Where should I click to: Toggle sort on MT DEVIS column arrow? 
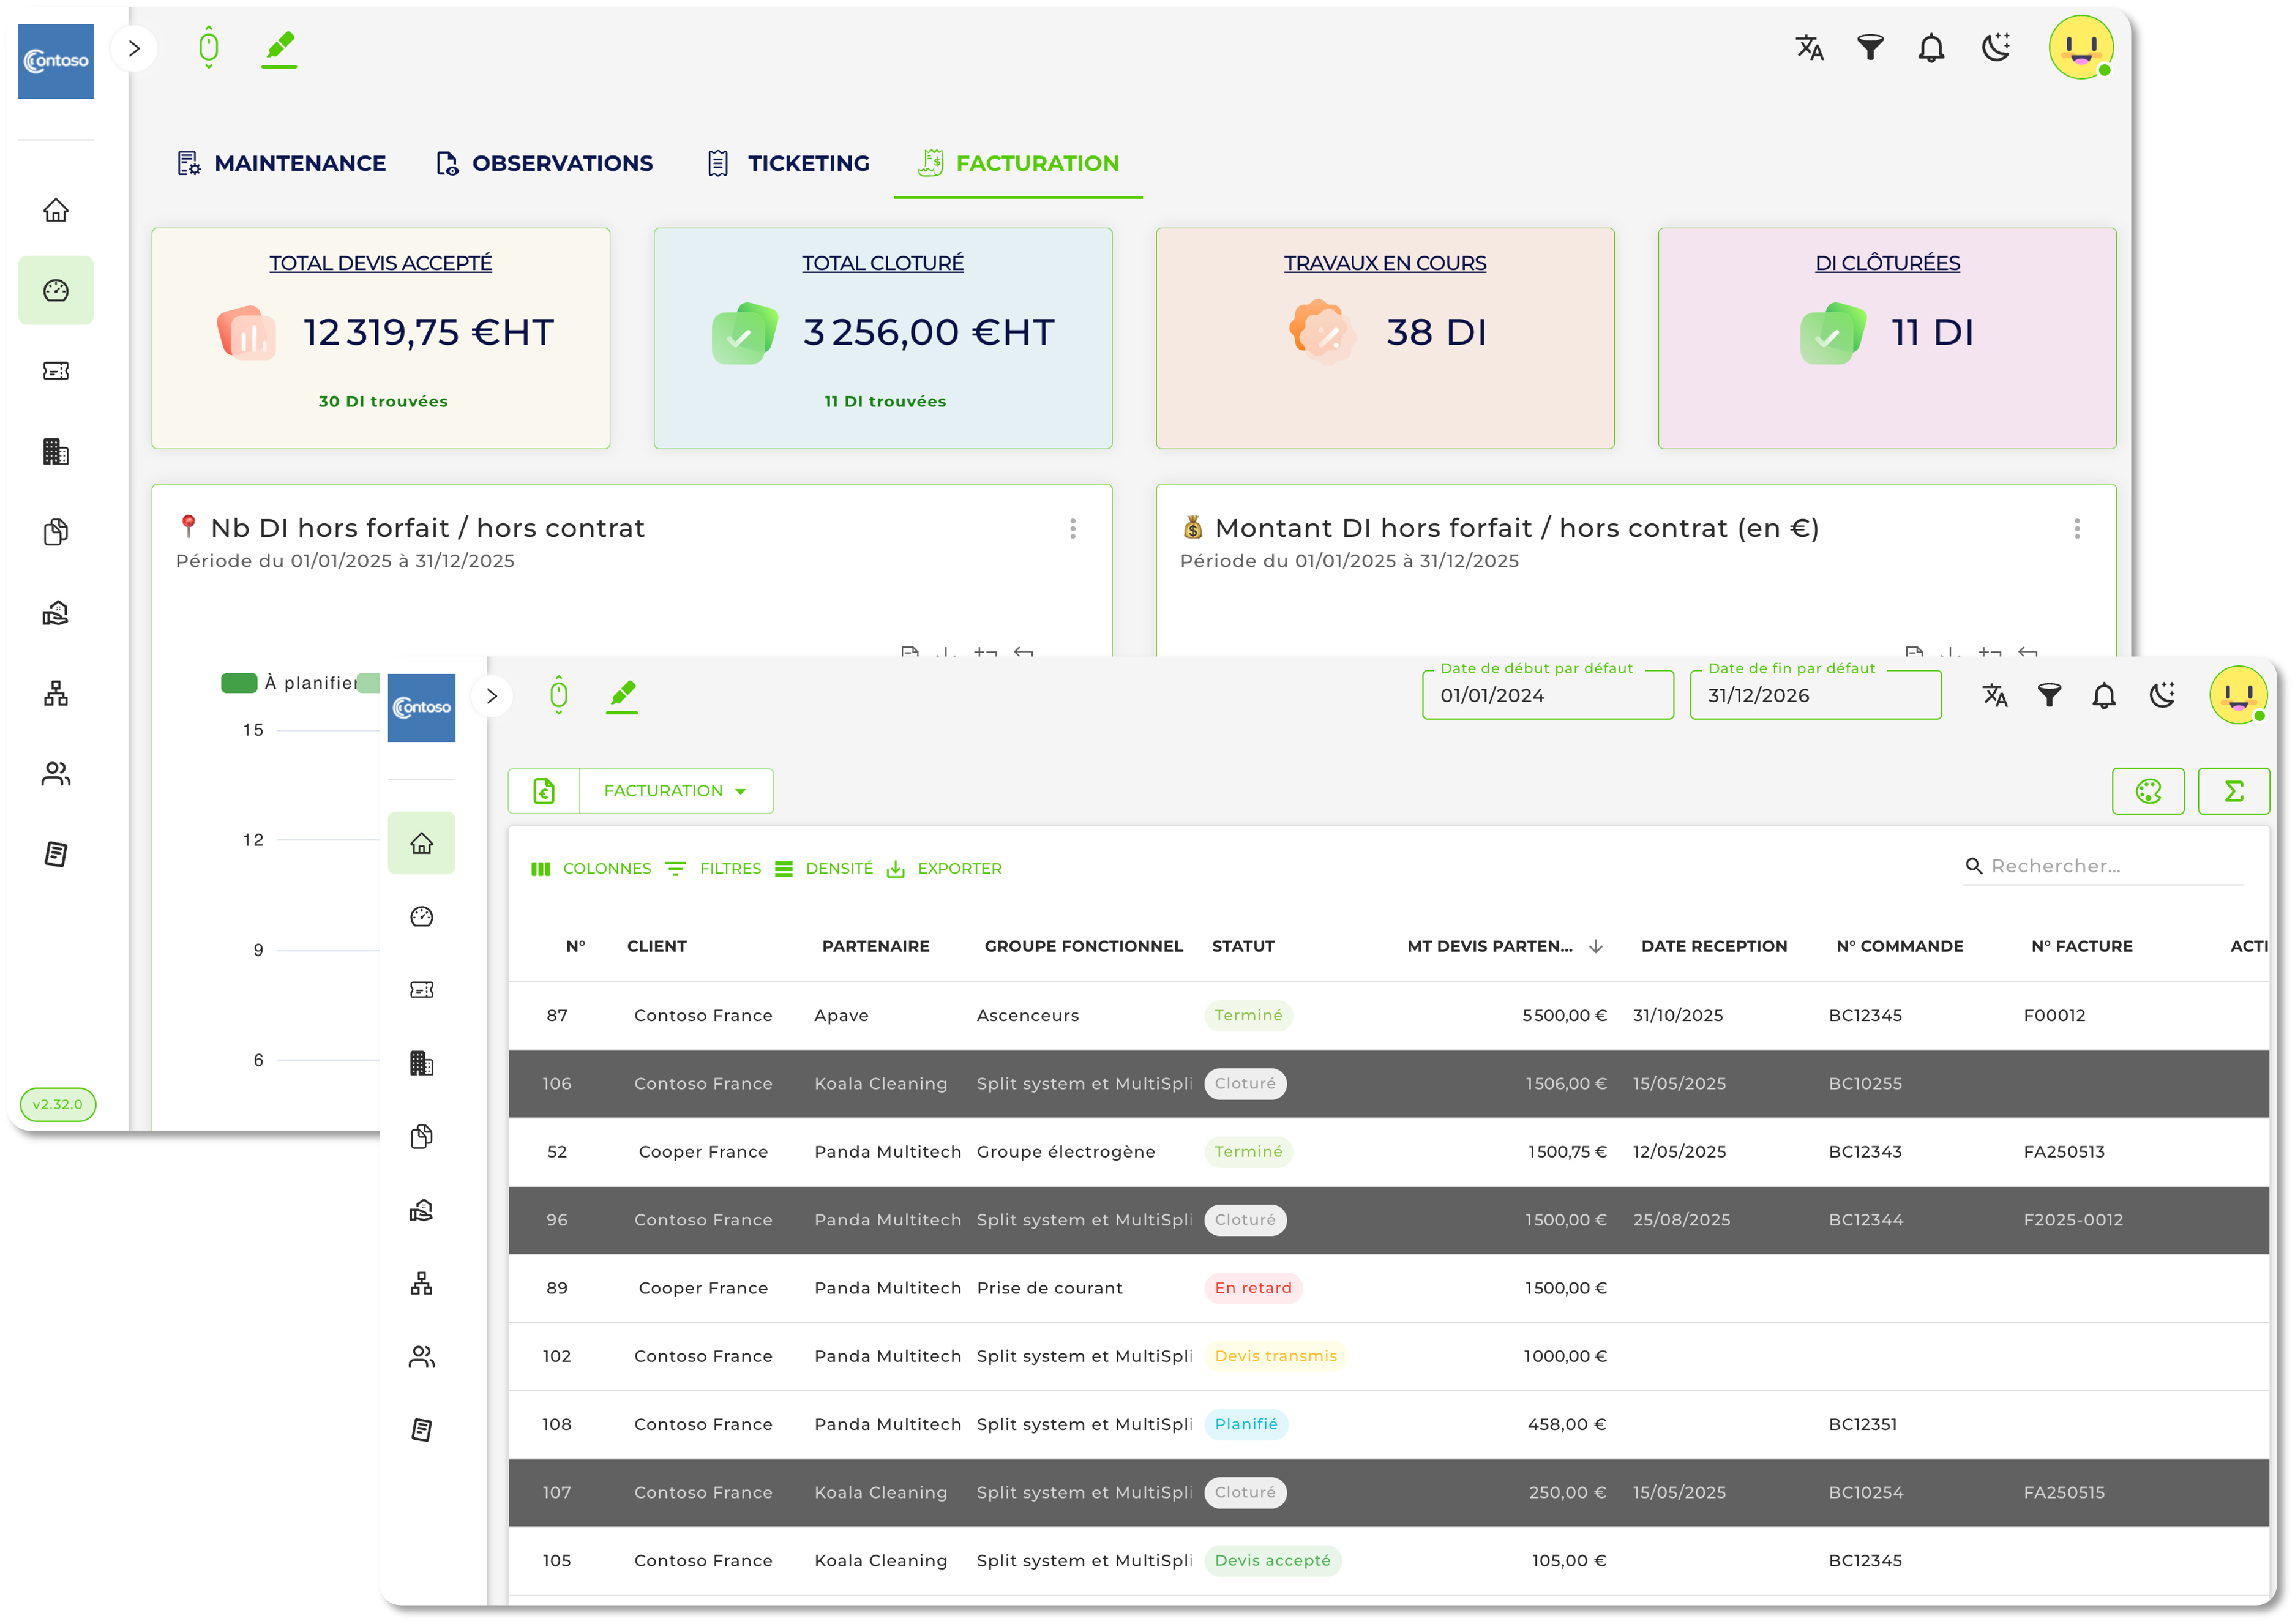(1596, 946)
